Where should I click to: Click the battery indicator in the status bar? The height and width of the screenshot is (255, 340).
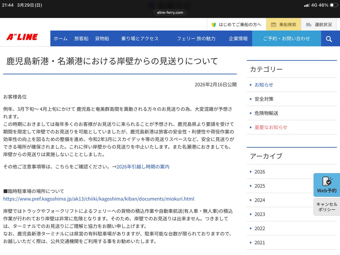pos(334,5)
